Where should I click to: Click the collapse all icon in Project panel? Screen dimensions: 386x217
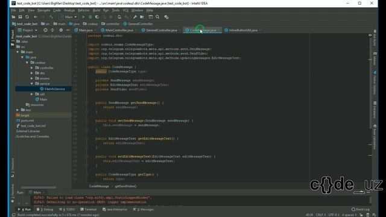click(x=52, y=30)
